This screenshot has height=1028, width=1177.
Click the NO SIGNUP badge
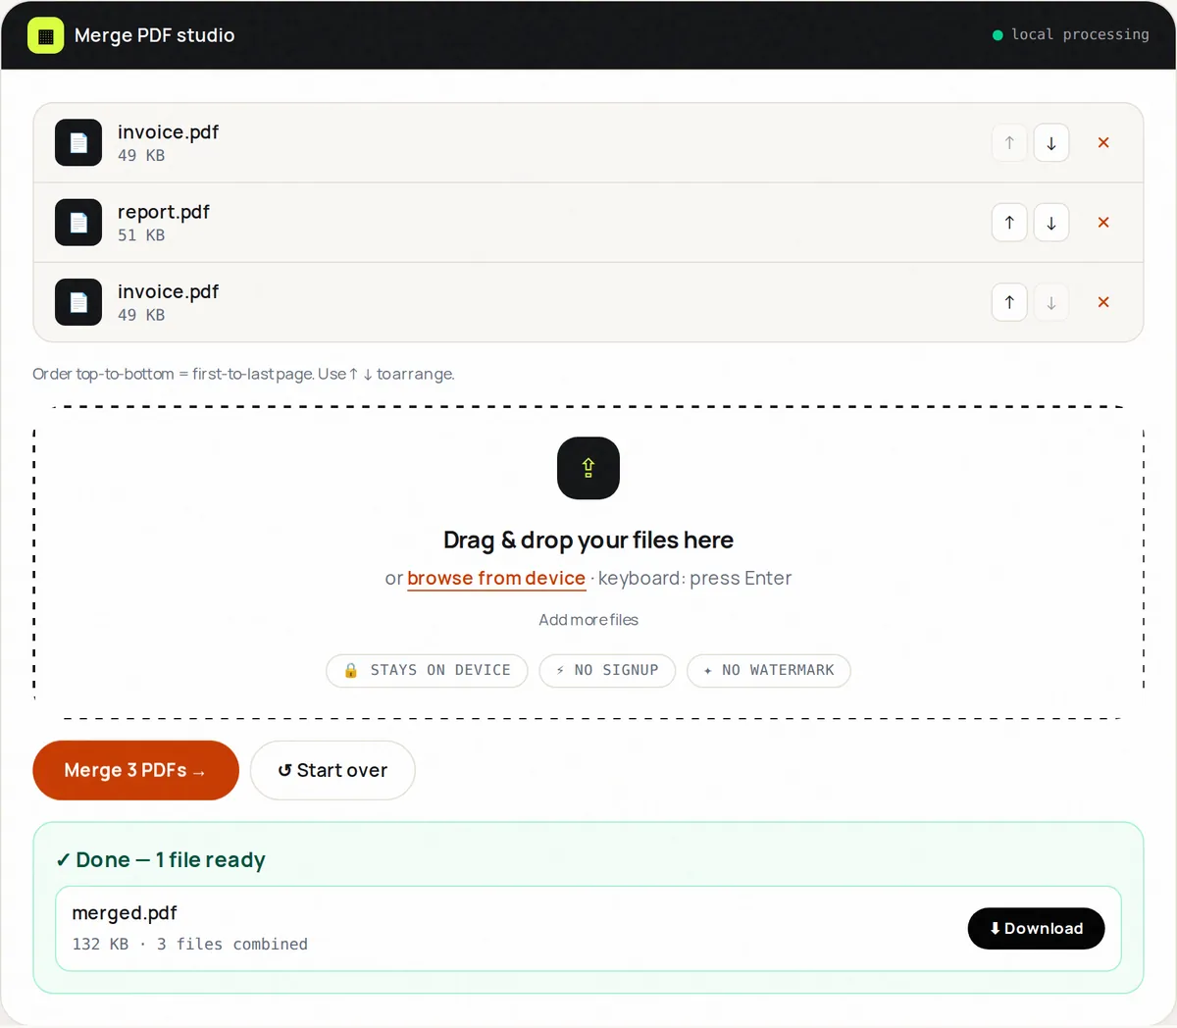[607, 671]
